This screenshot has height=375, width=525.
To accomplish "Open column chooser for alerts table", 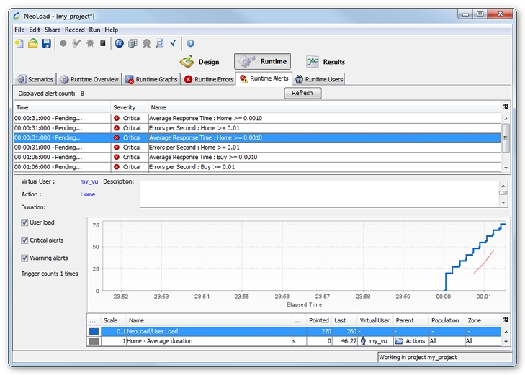I will [x=505, y=107].
